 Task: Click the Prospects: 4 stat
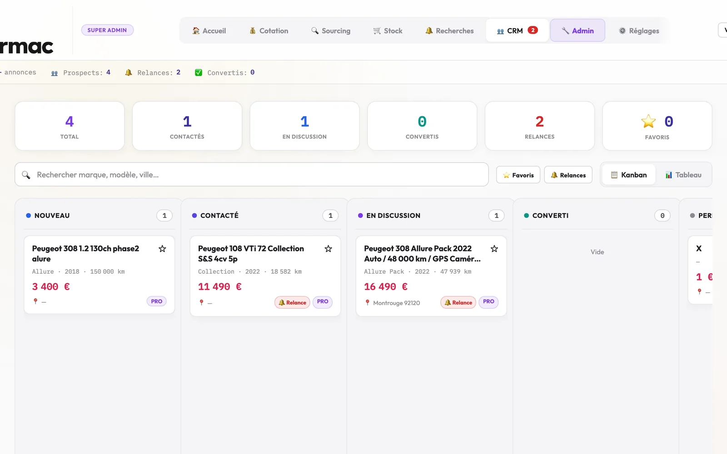tap(81, 73)
